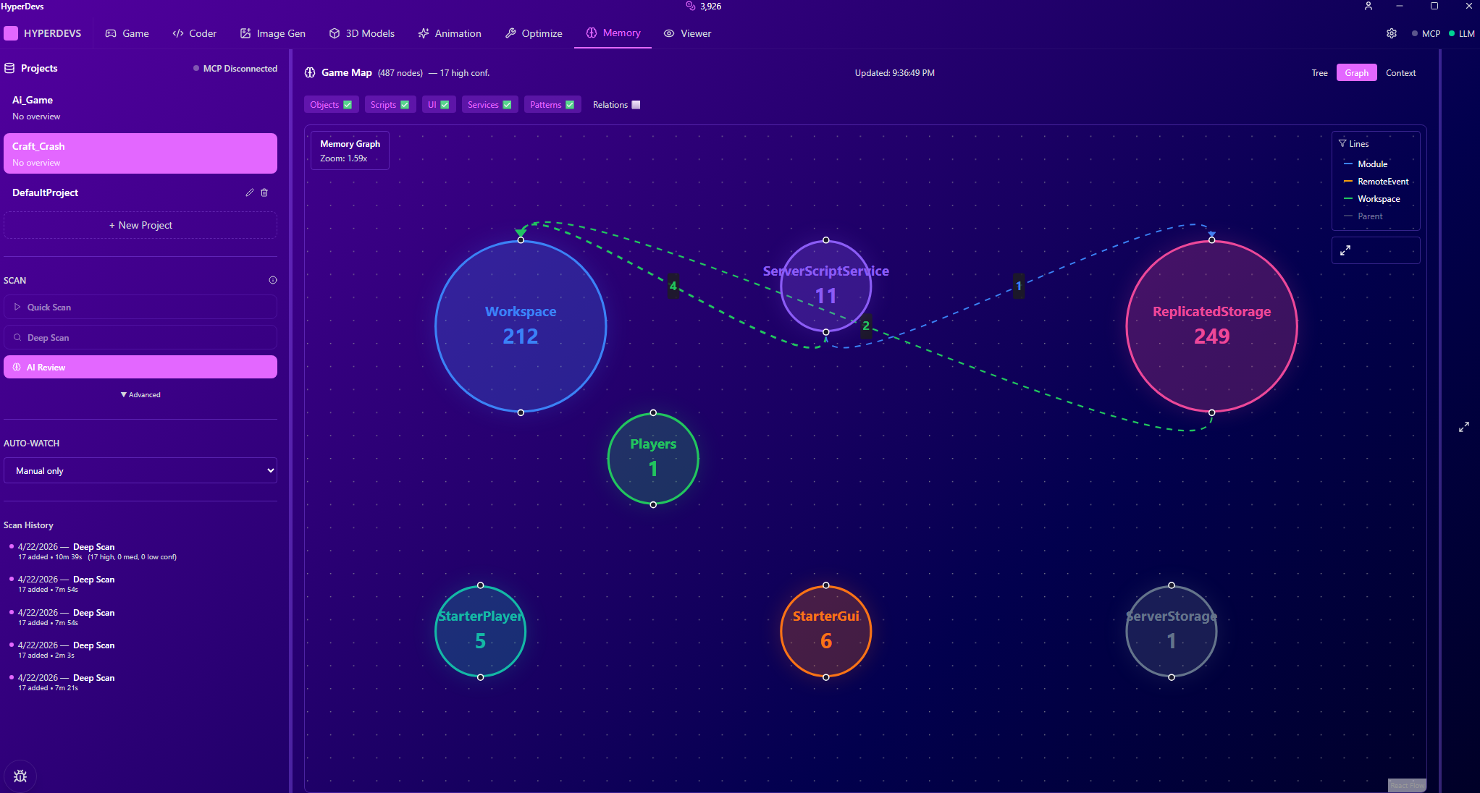Click the Game Map brain icon
The image size is (1480, 793).
click(x=310, y=72)
